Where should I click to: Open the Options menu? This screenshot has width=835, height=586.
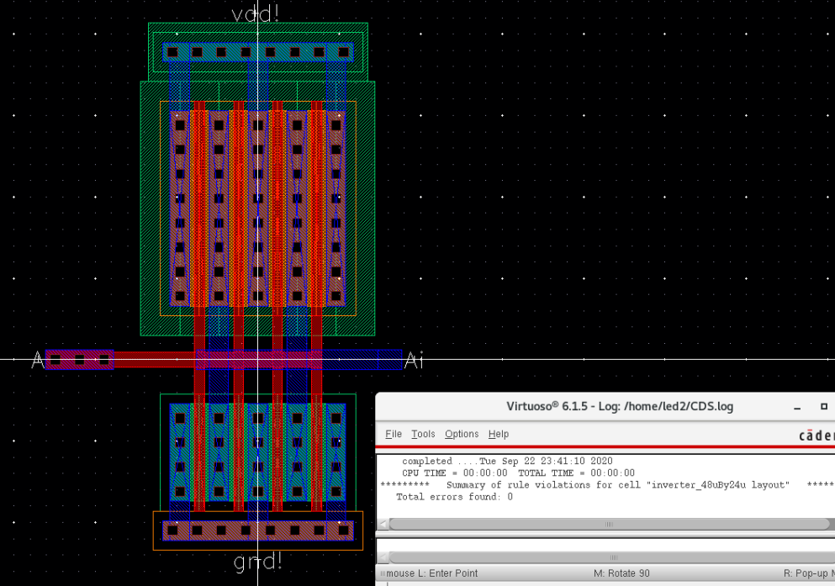click(462, 434)
